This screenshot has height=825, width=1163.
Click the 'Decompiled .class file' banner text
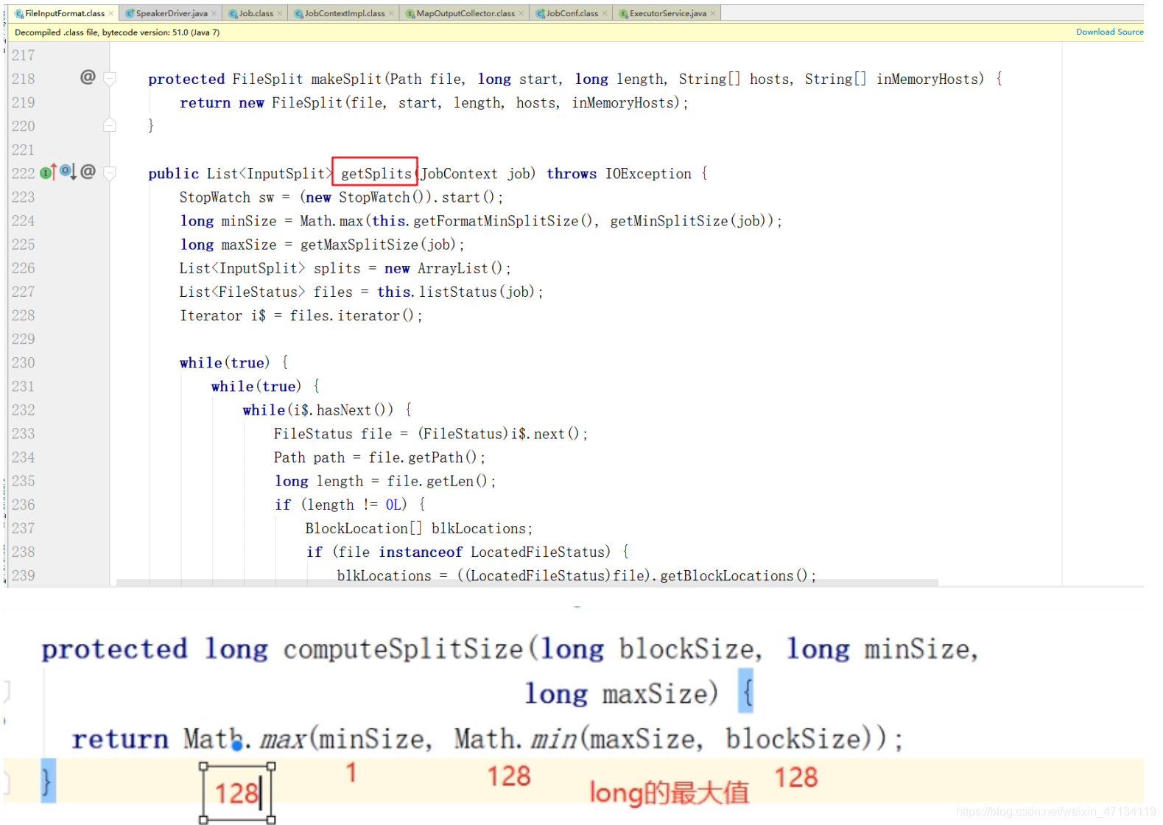click(x=117, y=32)
